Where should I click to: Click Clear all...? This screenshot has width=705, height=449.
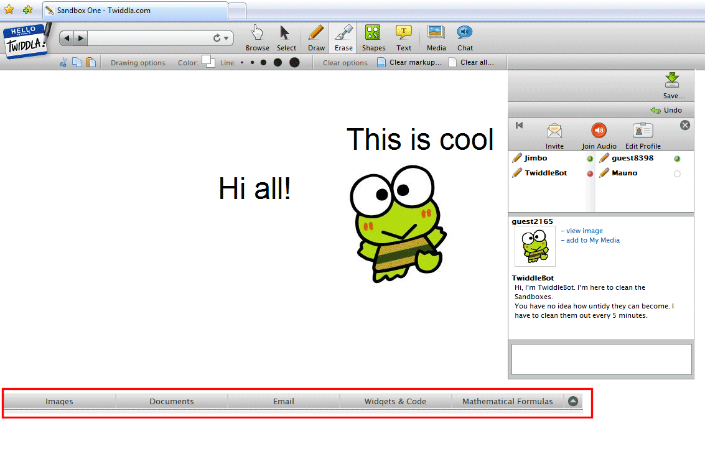click(x=471, y=62)
